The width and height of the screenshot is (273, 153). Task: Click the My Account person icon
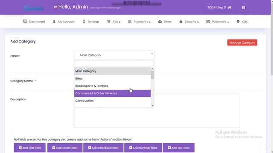tap(54, 22)
